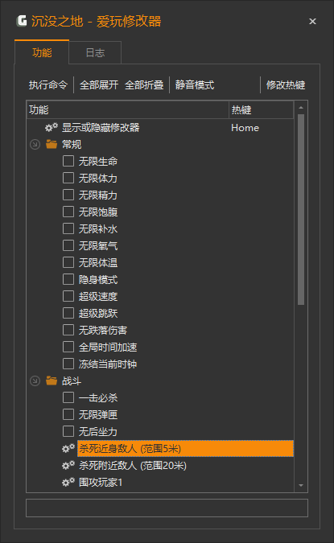Screen dimensions: 334x543
Task: Click gear icon beside 显示或隐藏修改器
Action: pos(52,127)
